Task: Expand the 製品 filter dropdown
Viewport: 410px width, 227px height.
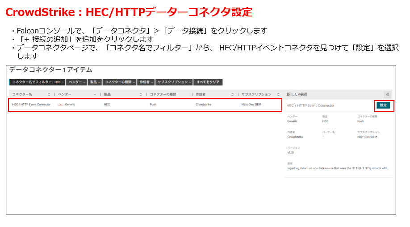Action: pos(94,82)
